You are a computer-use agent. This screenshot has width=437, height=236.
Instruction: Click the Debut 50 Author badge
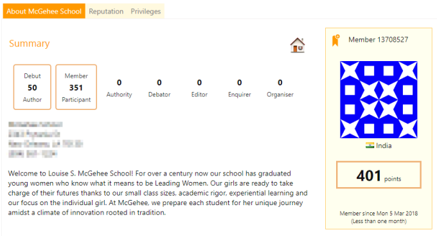click(x=32, y=87)
